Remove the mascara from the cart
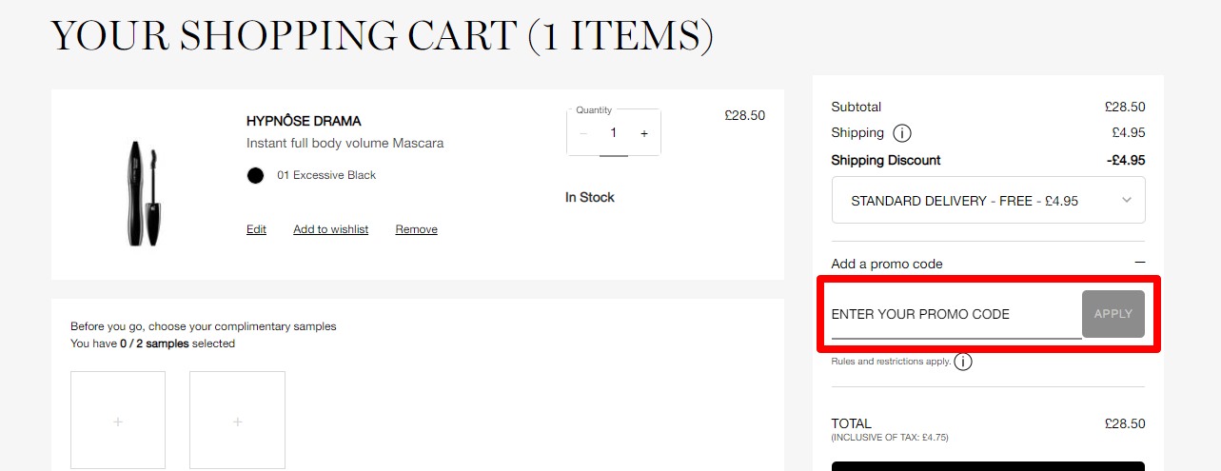Image resolution: width=1221 pixels, height=471 pixels. (416, 229)
